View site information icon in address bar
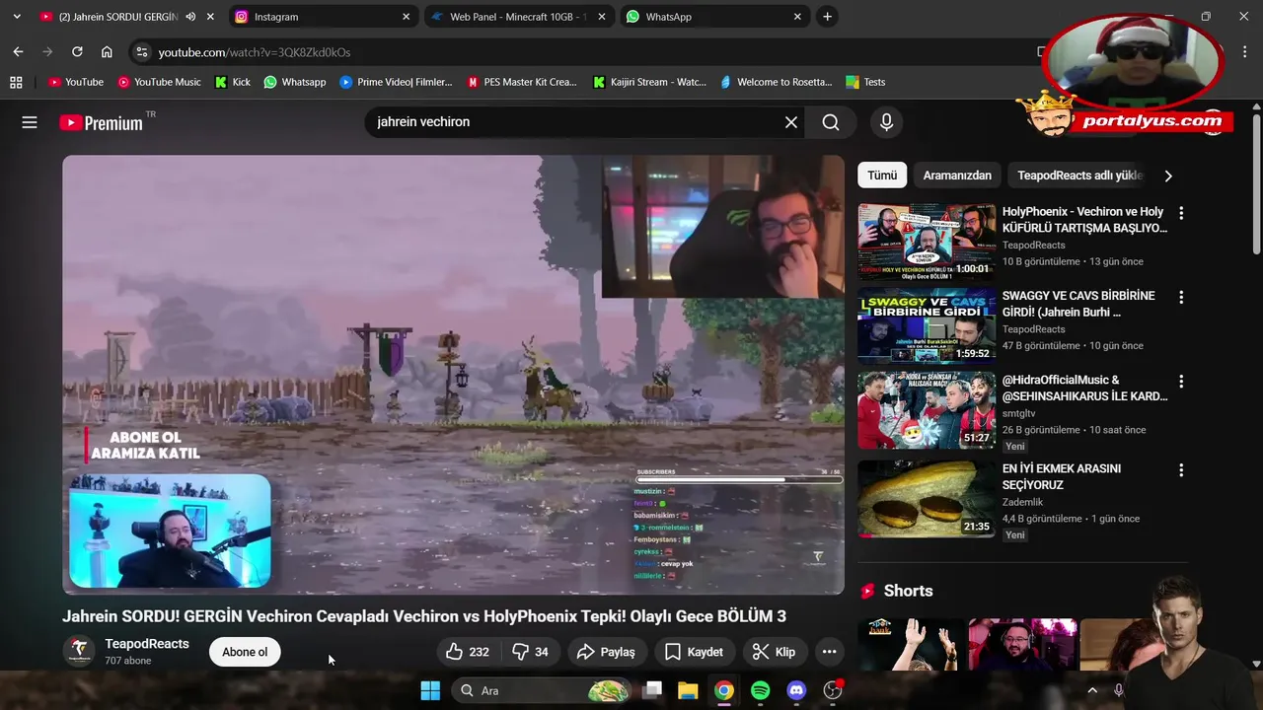The width and height of the screenshot is (1263, 710). (x=142, y=52)
